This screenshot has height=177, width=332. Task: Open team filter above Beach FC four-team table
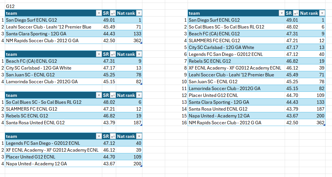[x=99, y=54]
